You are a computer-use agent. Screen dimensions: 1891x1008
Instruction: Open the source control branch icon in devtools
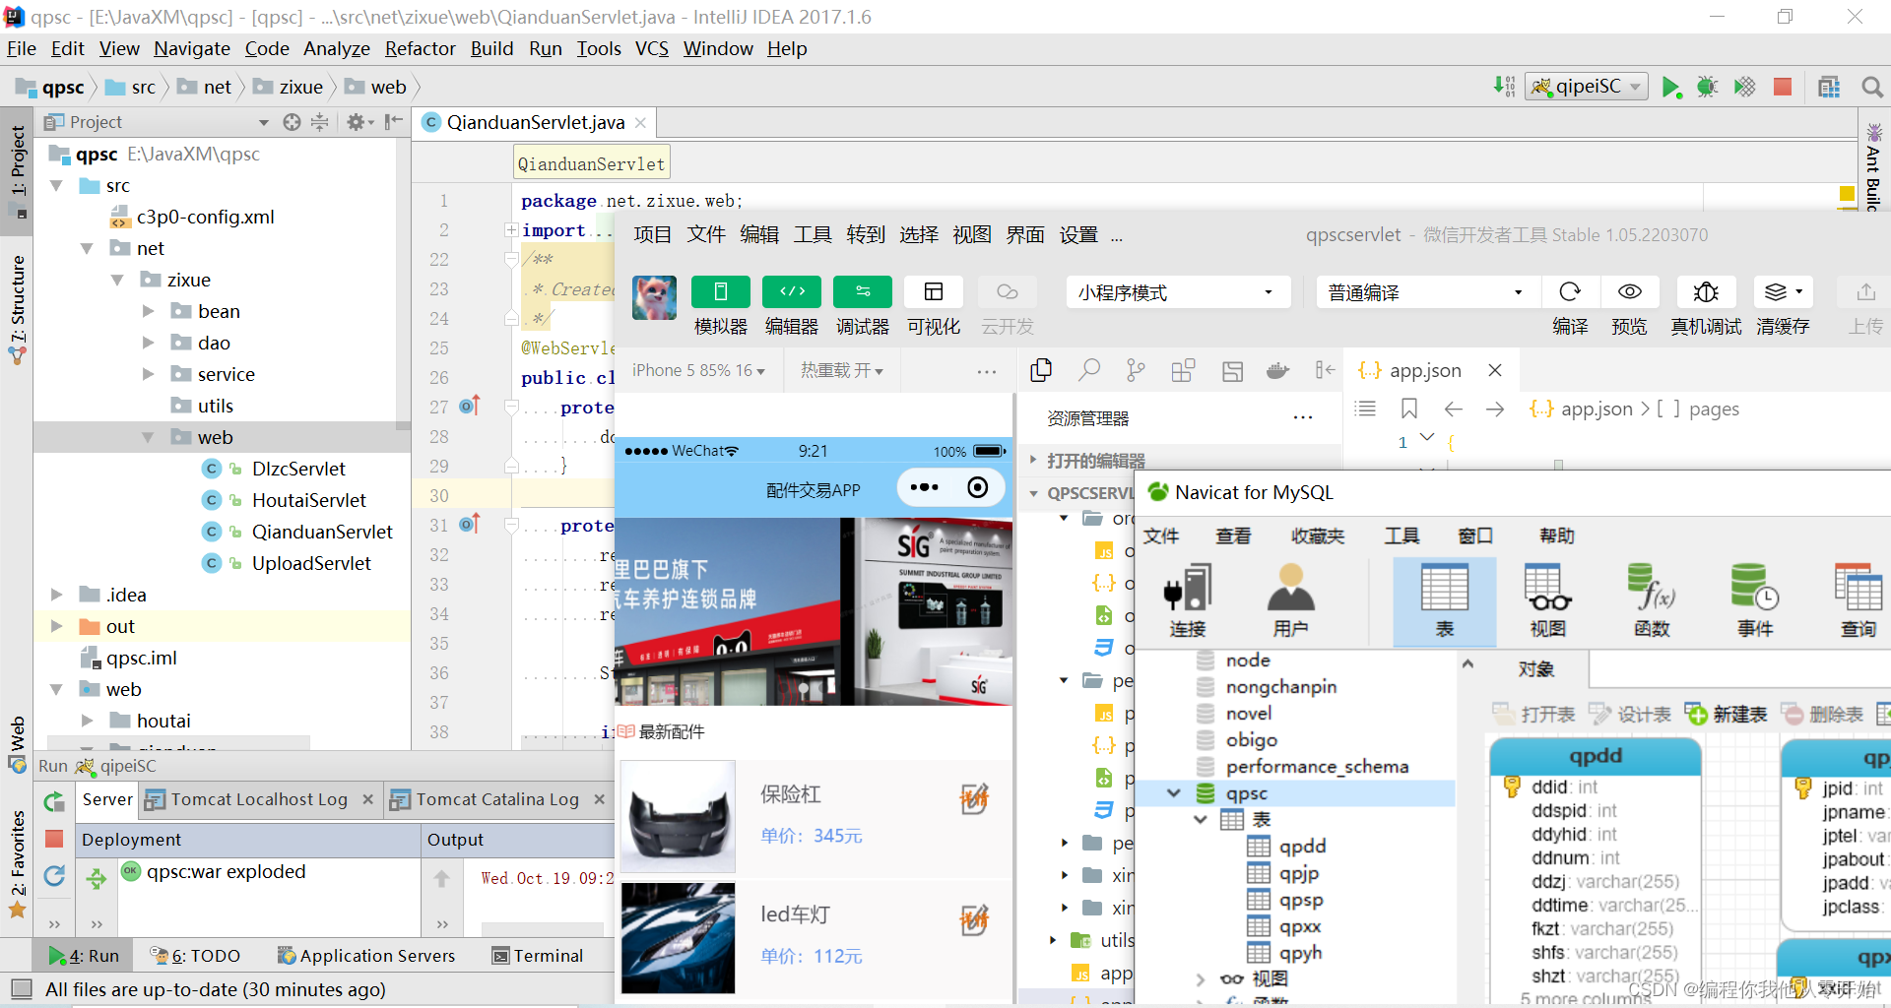point(1136,370)
